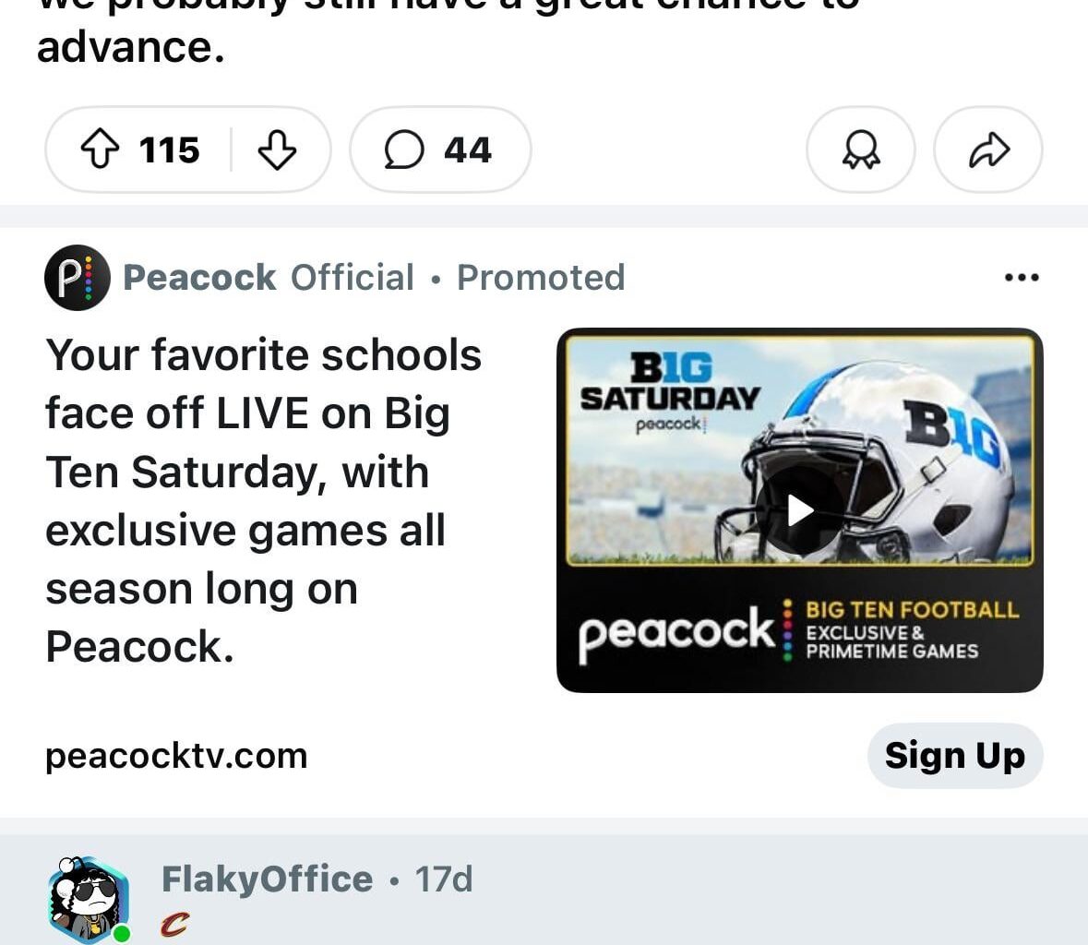The height and width of the screenshot is (945, 1088).
Task: Tap the Peacock profile avatar
Action: (77, 278)
